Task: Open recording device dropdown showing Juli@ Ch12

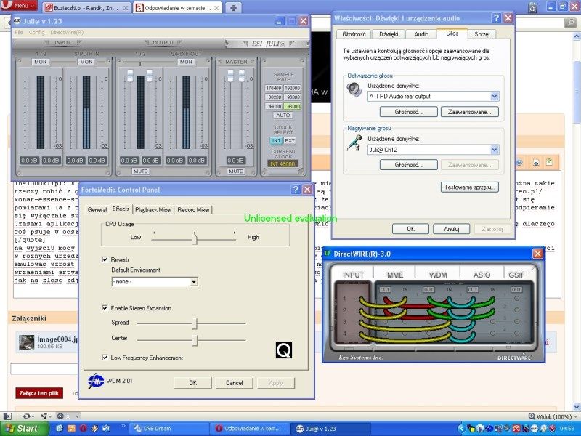Action: (x=433, y=150)
